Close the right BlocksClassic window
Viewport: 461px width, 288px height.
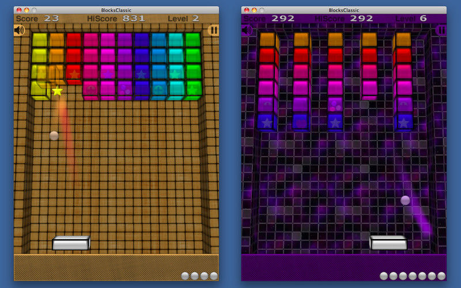[247, 10]
